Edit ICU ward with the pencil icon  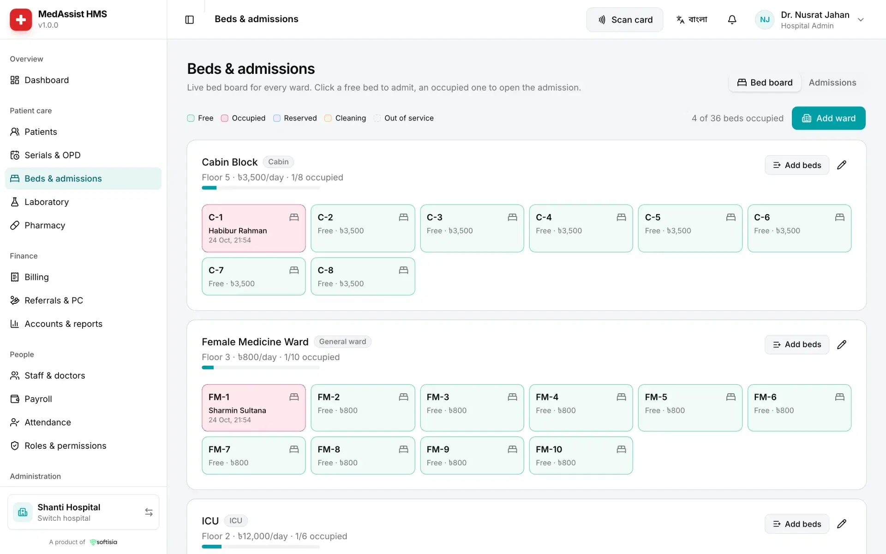click(842, 524)
